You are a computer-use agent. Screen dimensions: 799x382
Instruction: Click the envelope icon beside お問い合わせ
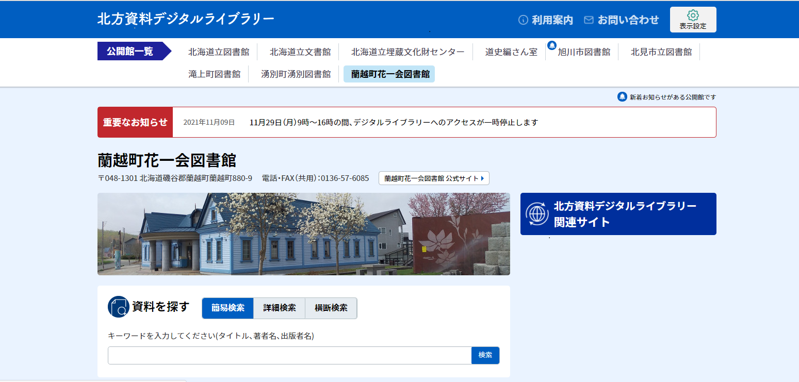click(589, 20)
